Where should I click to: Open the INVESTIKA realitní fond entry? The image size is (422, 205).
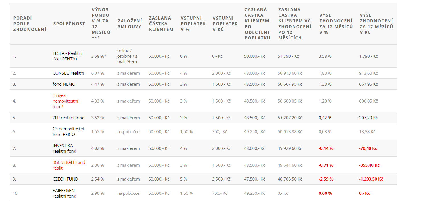65,148
